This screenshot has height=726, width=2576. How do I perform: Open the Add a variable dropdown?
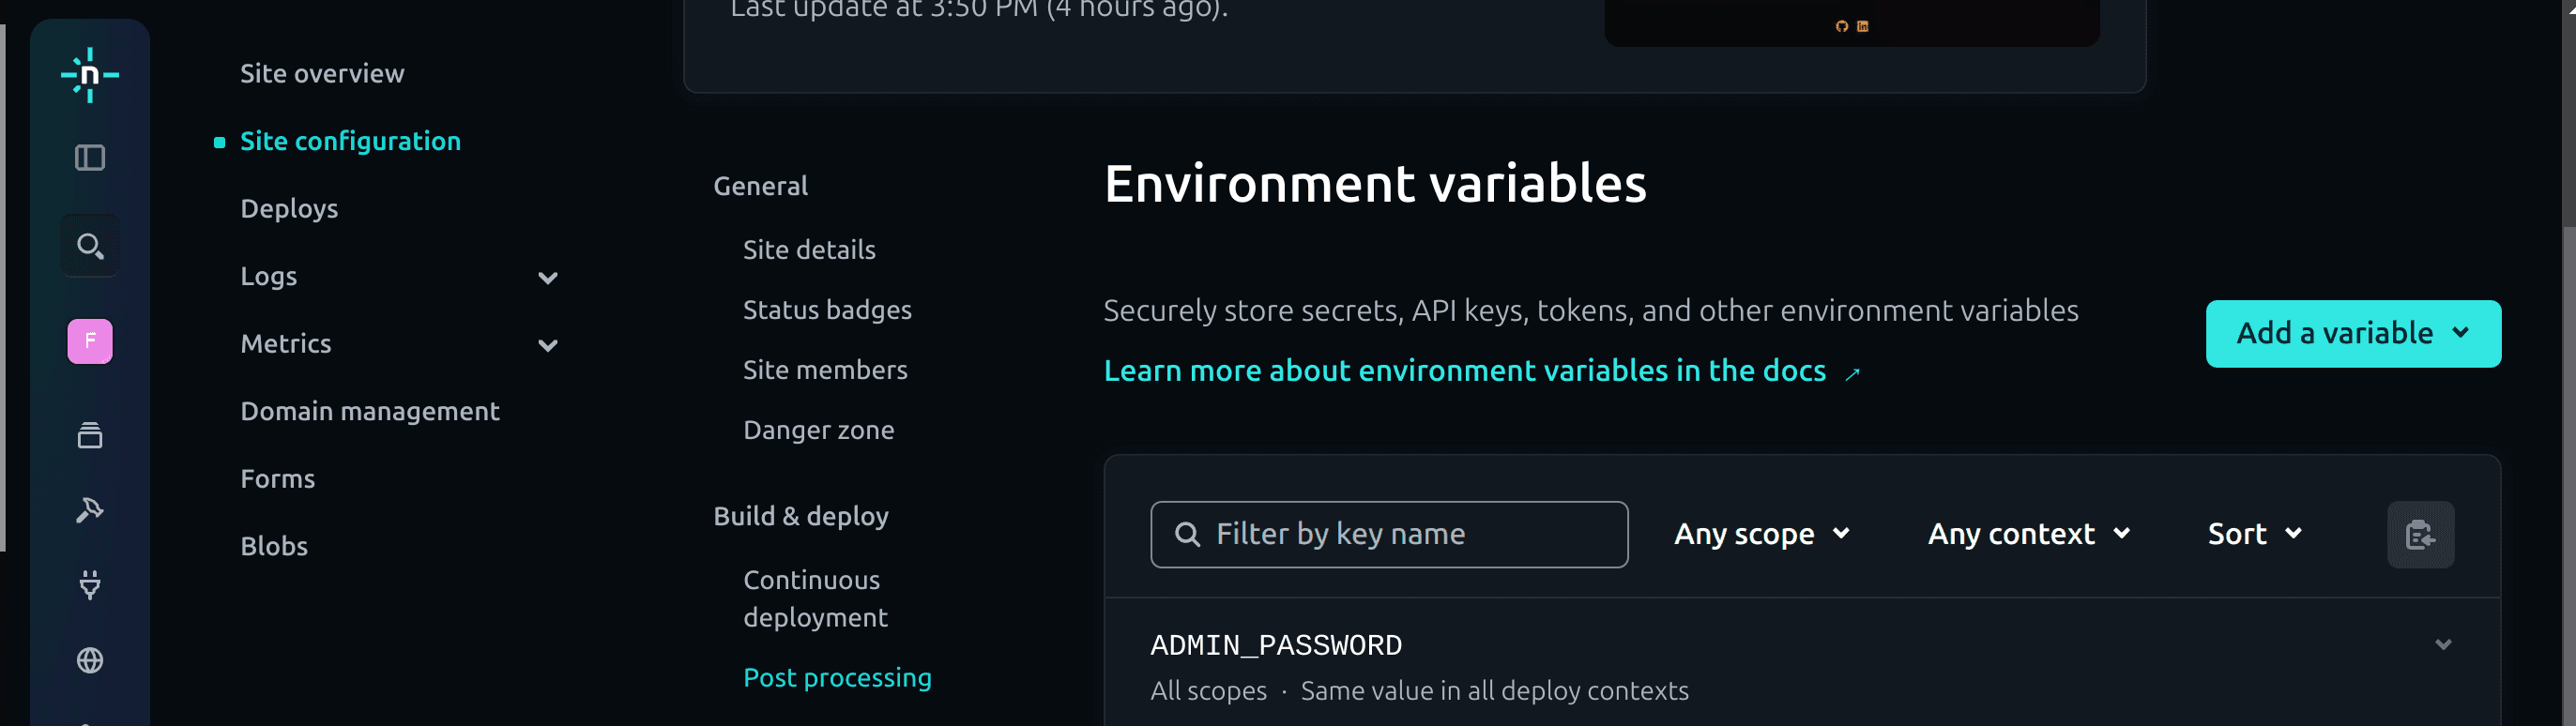(2353, 334)
